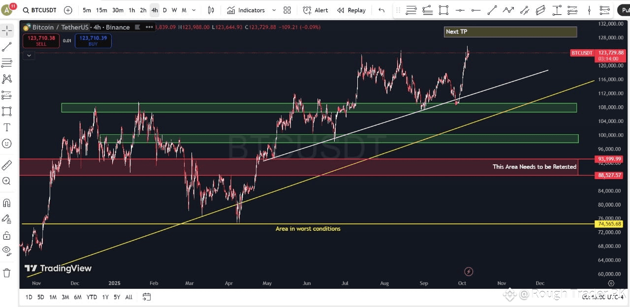Toggle hide all drawings eye icon

7,250
